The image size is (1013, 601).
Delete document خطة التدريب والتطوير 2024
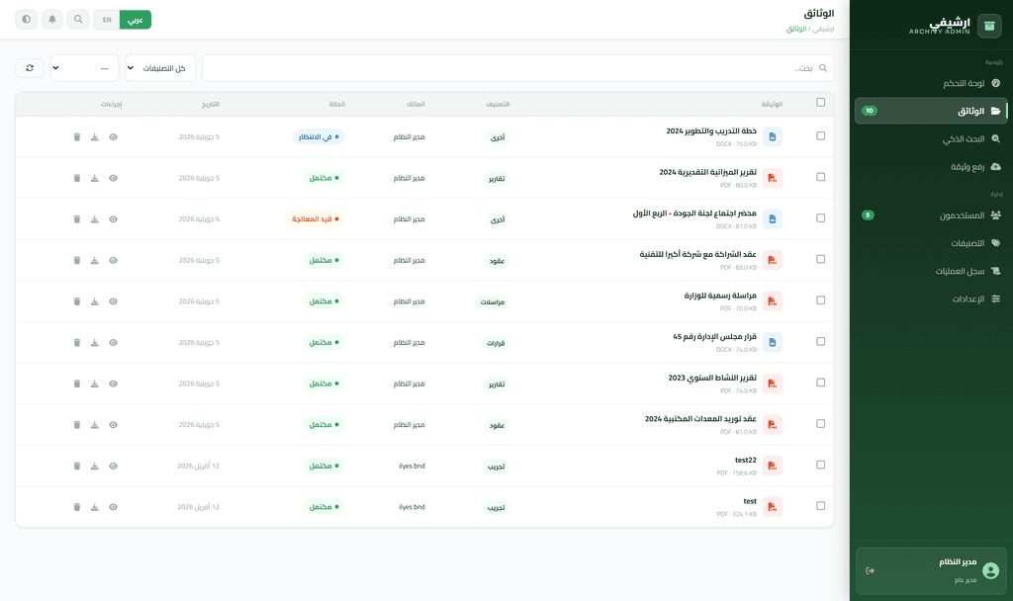77,136
